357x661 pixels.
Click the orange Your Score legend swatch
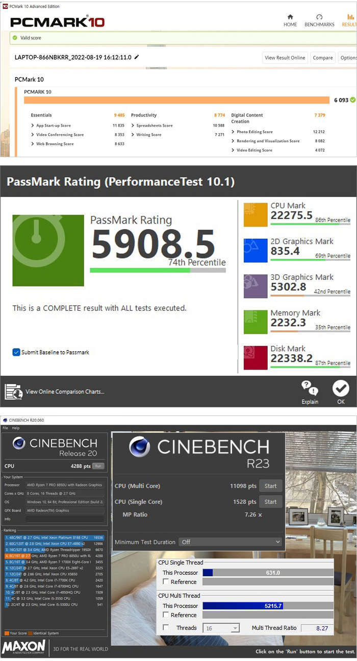(7, 633)
